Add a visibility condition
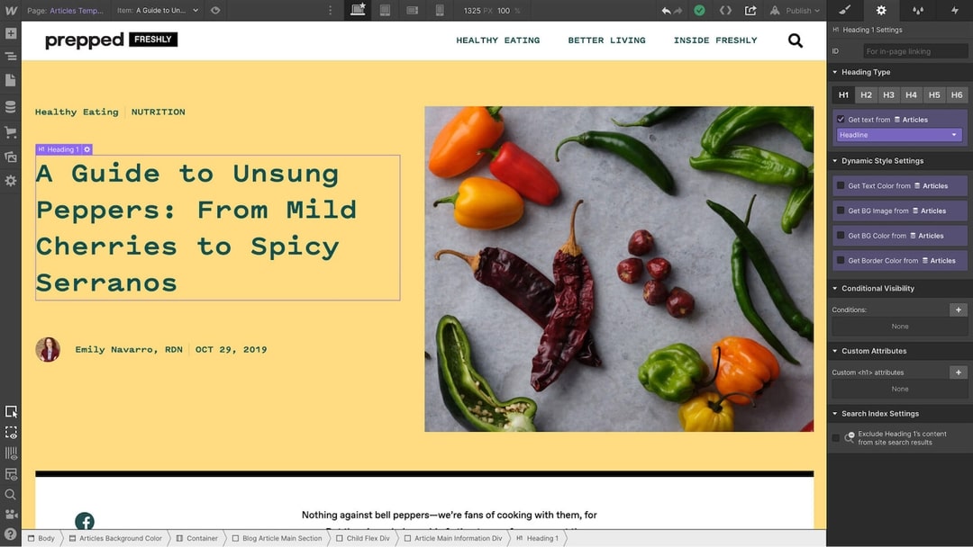973x547 pixels. click(x=958, y=309)
